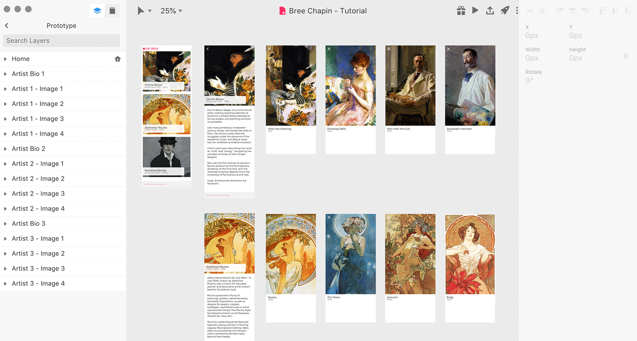Click the Bree Chapin - Tutorial title
This screenshot has height=341, width=637.
[x=328, y=11]
